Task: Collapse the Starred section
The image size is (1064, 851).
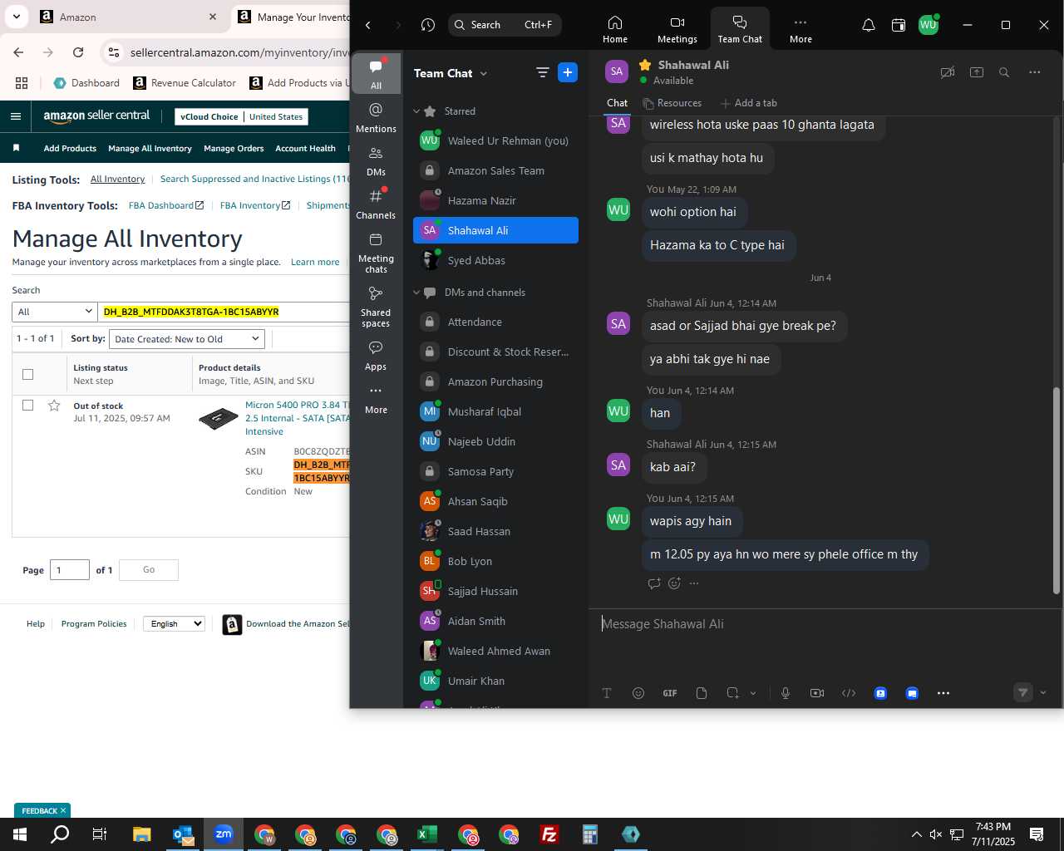Action: [x=416, y=111]
